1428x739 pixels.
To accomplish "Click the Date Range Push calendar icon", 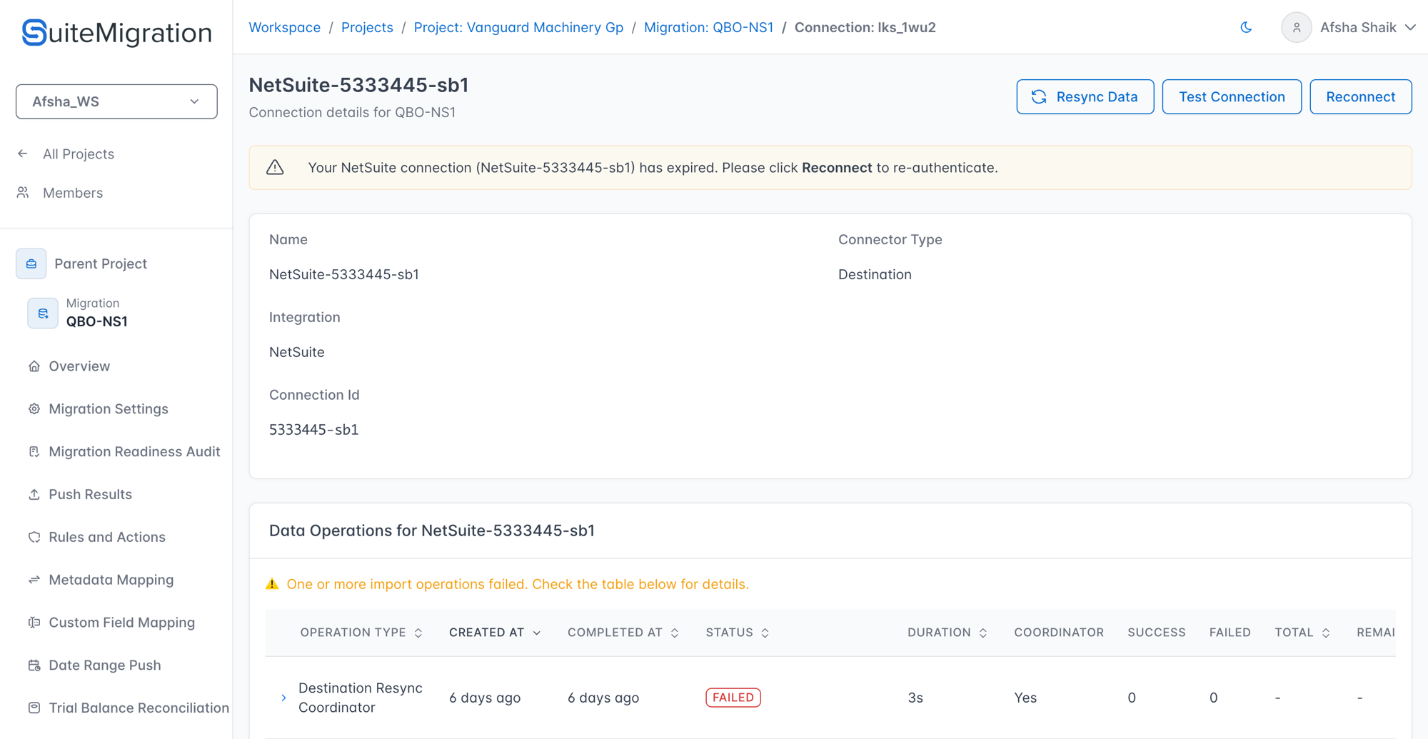I will click(34, 665).
